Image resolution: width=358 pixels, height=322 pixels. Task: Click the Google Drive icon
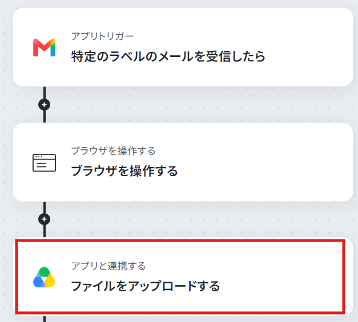[x=45, y=278]
